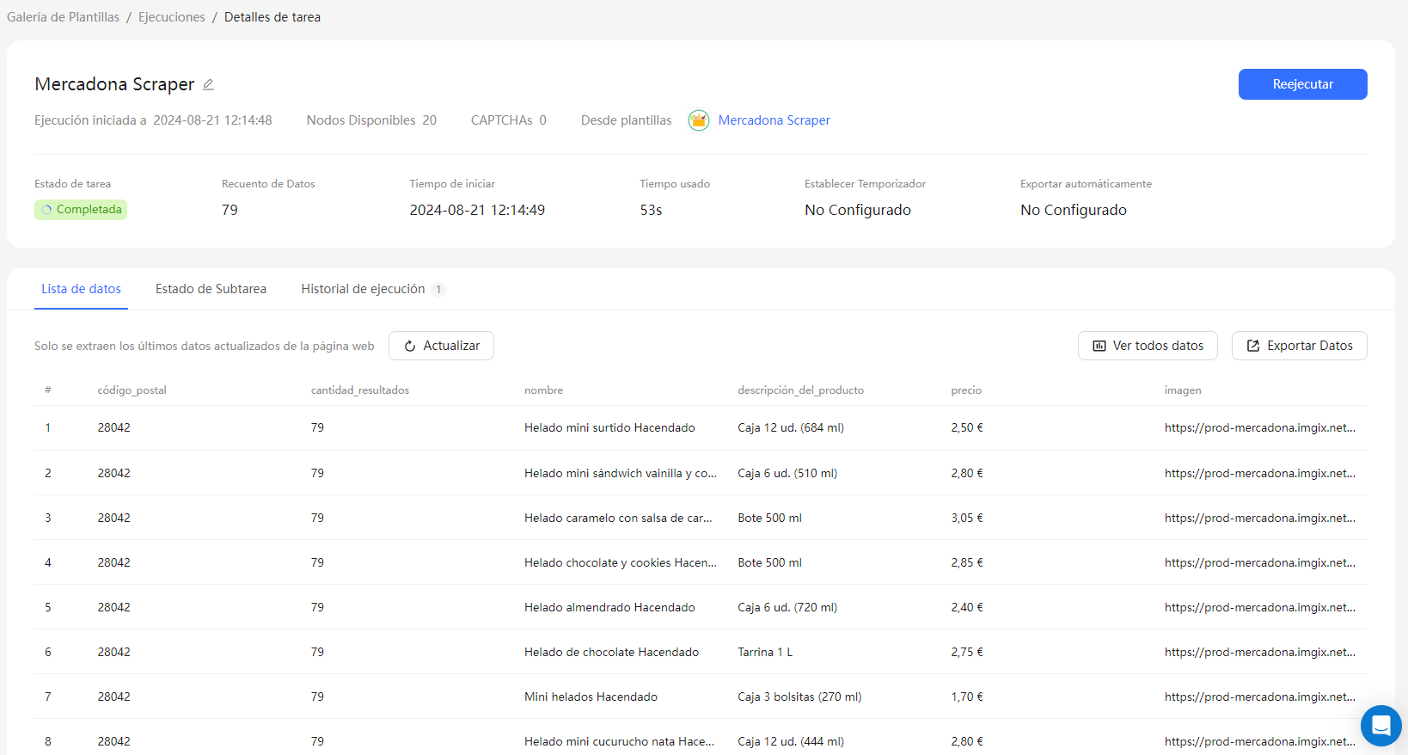Go to Ejecuciones breadcrumb

click(172, 17)
